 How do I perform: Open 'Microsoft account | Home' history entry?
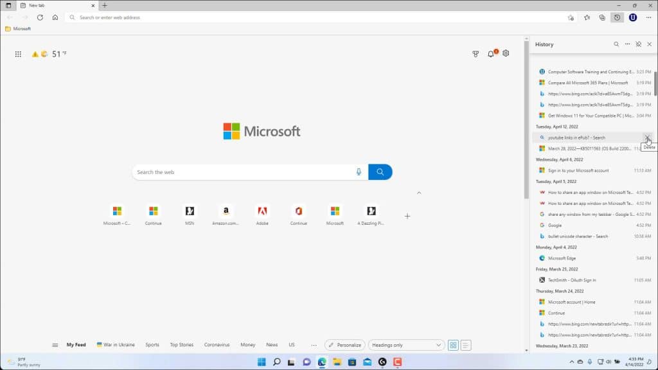(x=594, y=302)
